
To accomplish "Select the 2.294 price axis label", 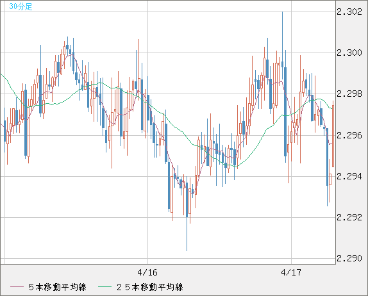I will [349, 176].
